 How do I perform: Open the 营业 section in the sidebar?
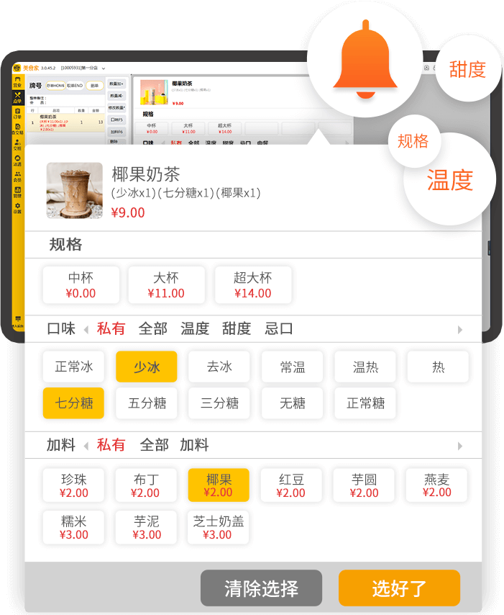click(18, 81)
